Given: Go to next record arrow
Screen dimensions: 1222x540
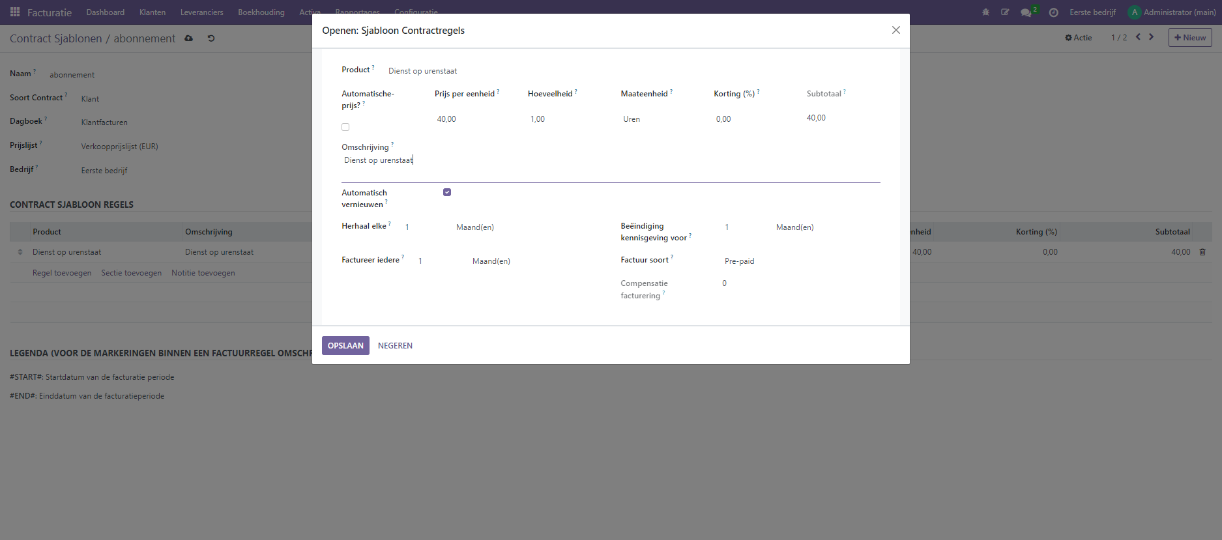Looking at the screenshot, I should click(x=1152, y=37).
